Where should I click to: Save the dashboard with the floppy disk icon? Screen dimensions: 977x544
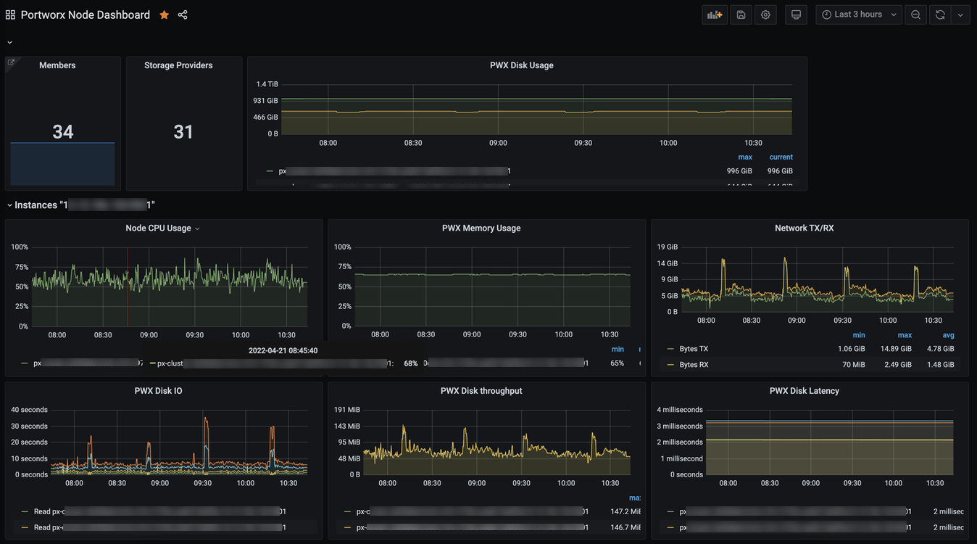point(741,14)
